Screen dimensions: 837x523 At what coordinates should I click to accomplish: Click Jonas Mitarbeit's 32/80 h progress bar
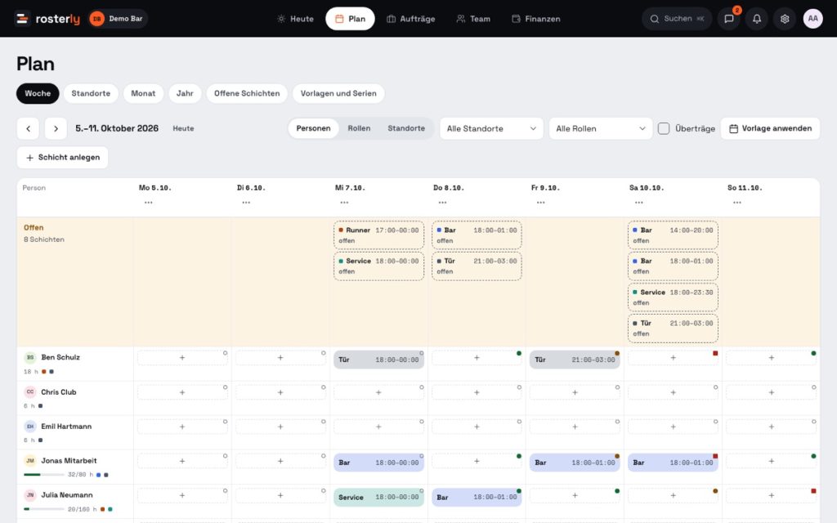tap(44, 475)
